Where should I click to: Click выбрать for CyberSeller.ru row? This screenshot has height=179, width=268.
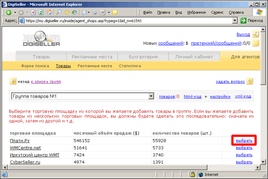tap(244, 162)
